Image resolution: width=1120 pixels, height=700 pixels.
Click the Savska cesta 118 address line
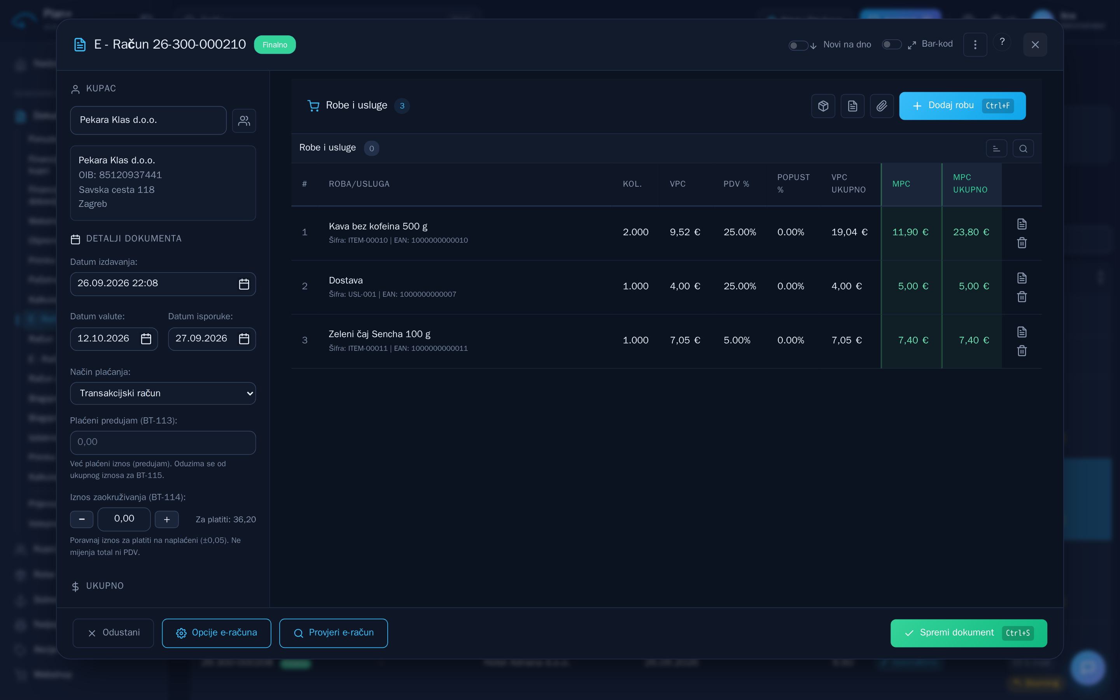click(117, 190)
